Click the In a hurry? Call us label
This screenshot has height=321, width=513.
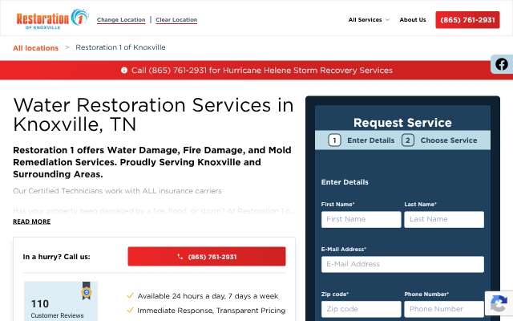coord(56,257)
